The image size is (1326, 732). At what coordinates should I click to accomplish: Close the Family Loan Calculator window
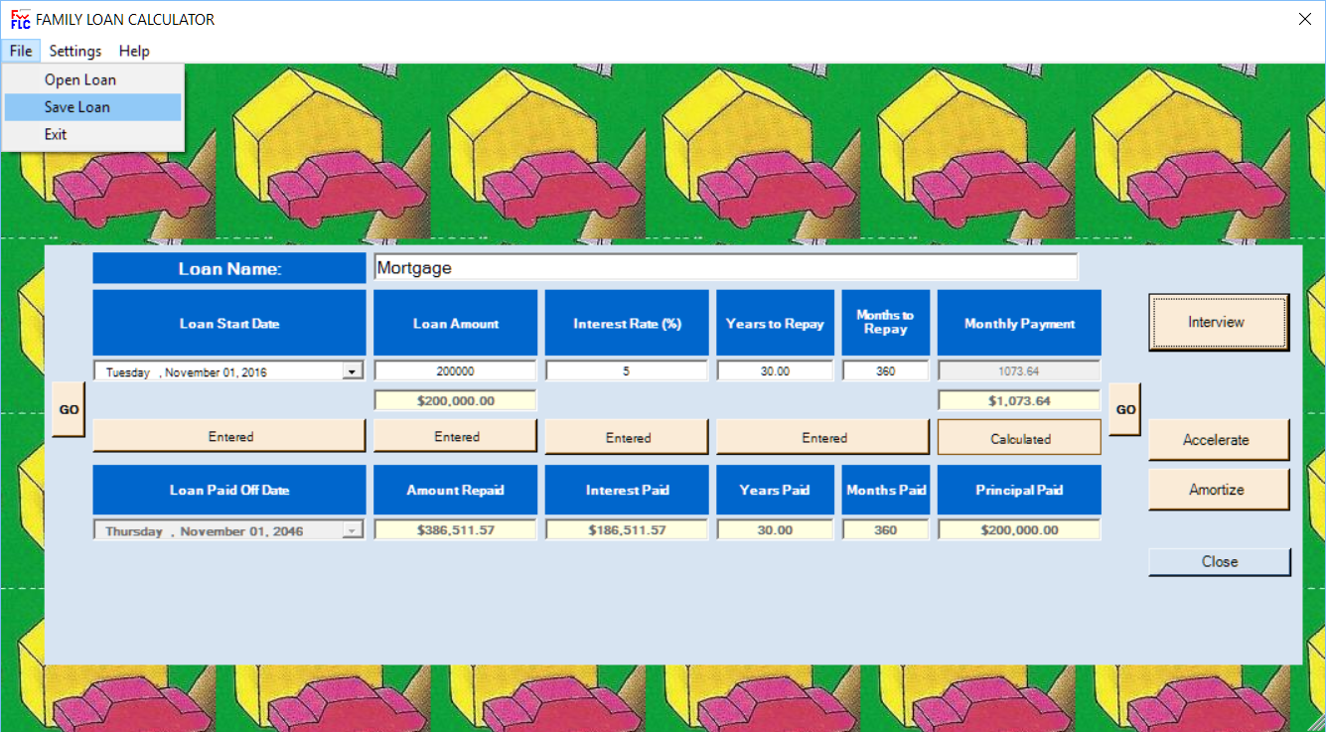(x=1304, y=19)
